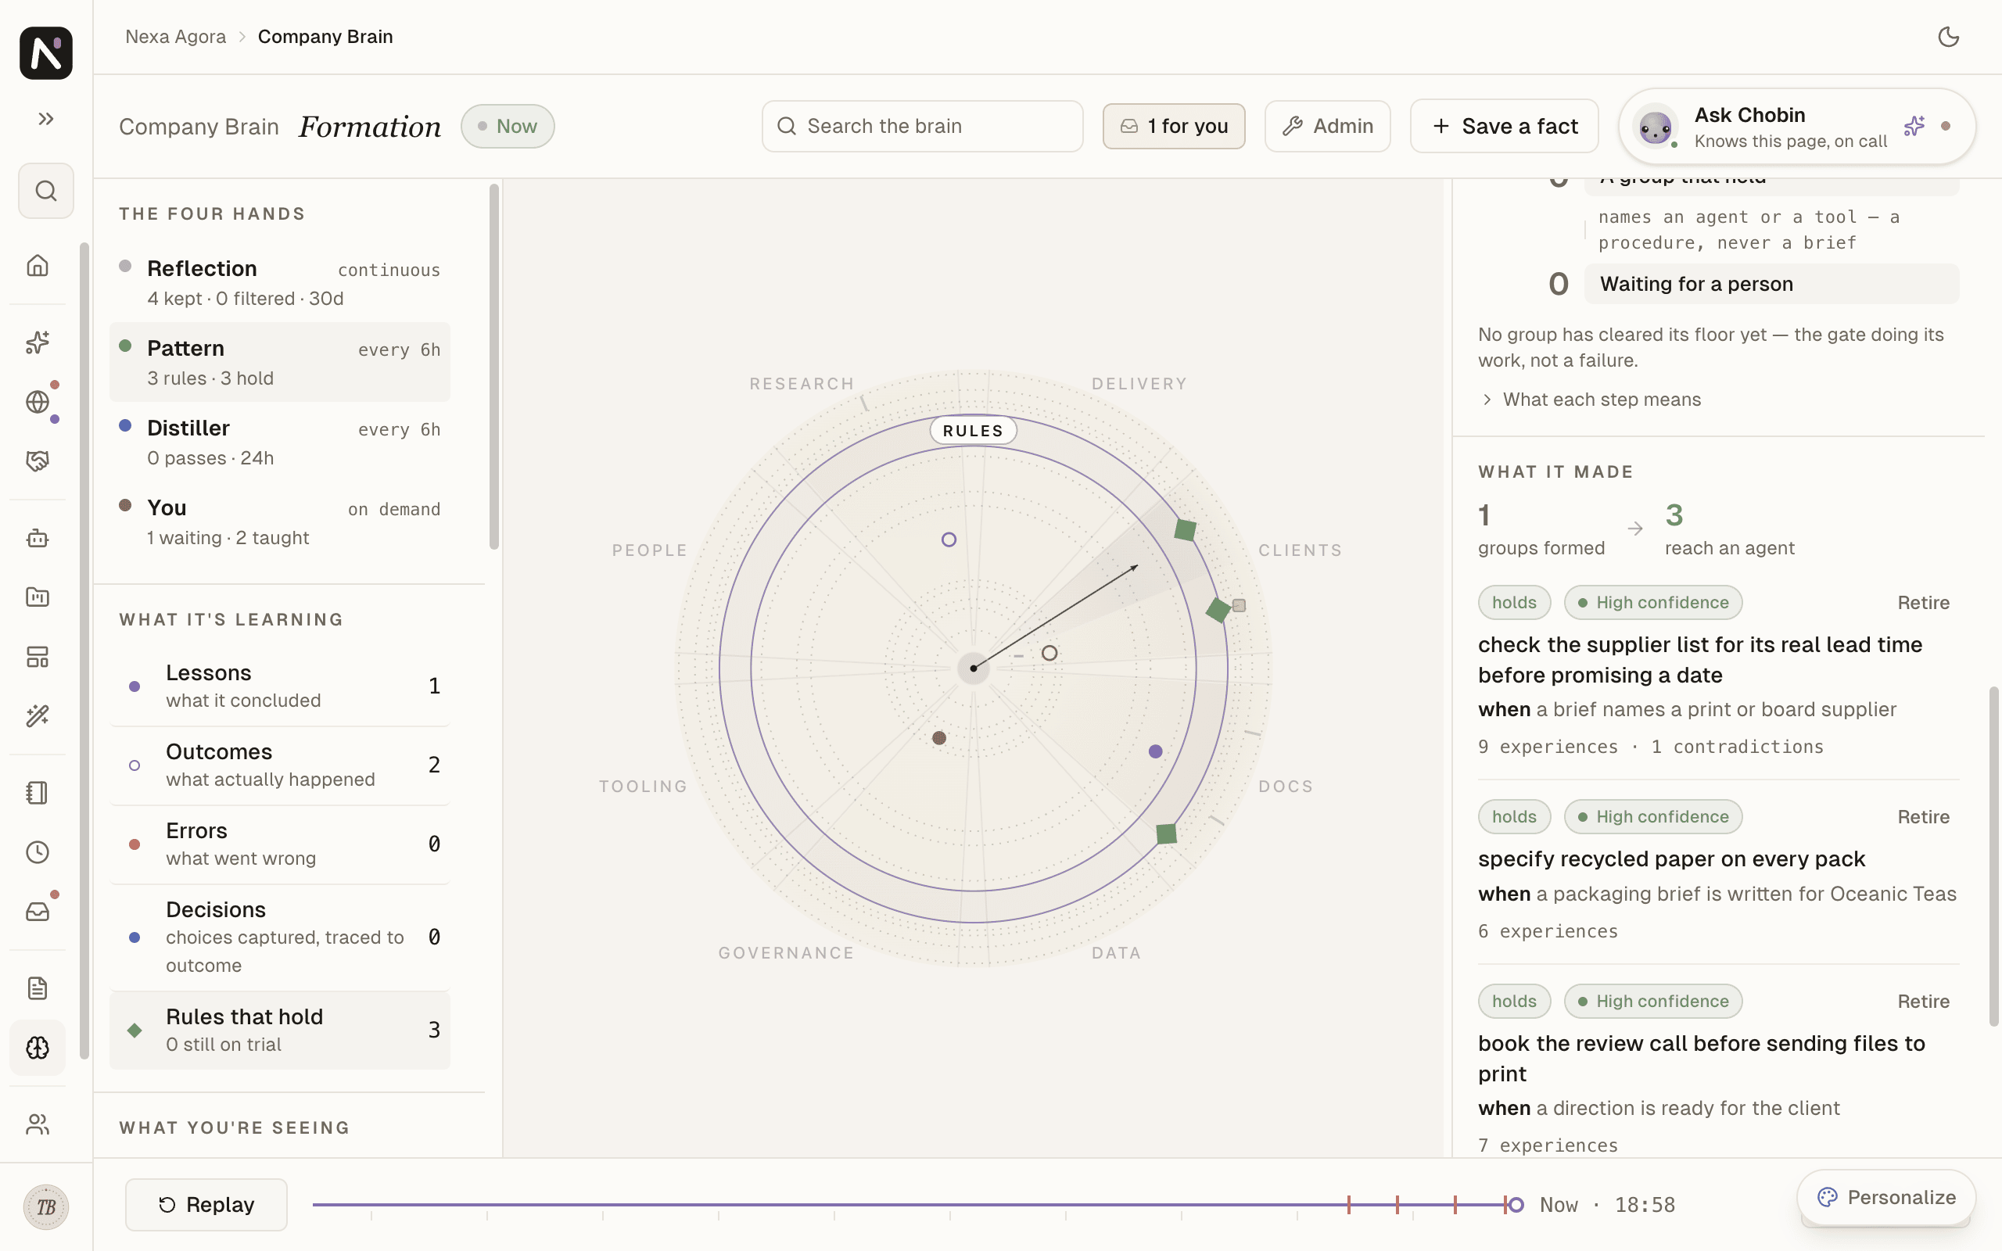Select the Pattern hand row

[x=280, y=362]
